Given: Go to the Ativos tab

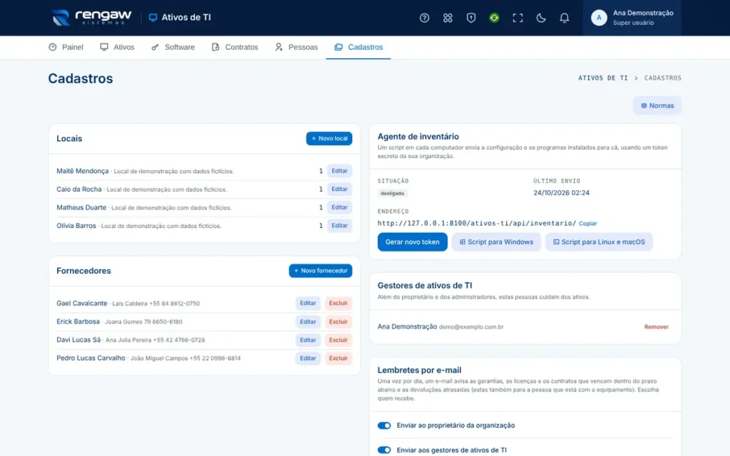Looking at the screenshot, I should [118, 47].
